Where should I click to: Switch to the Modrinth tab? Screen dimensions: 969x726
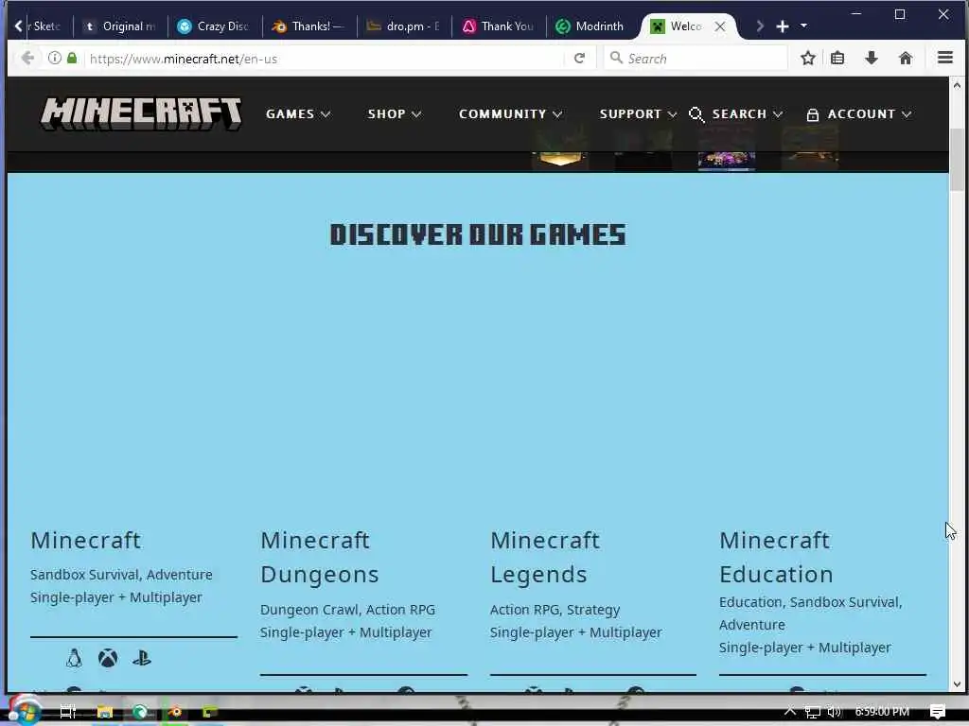[592, 26]
